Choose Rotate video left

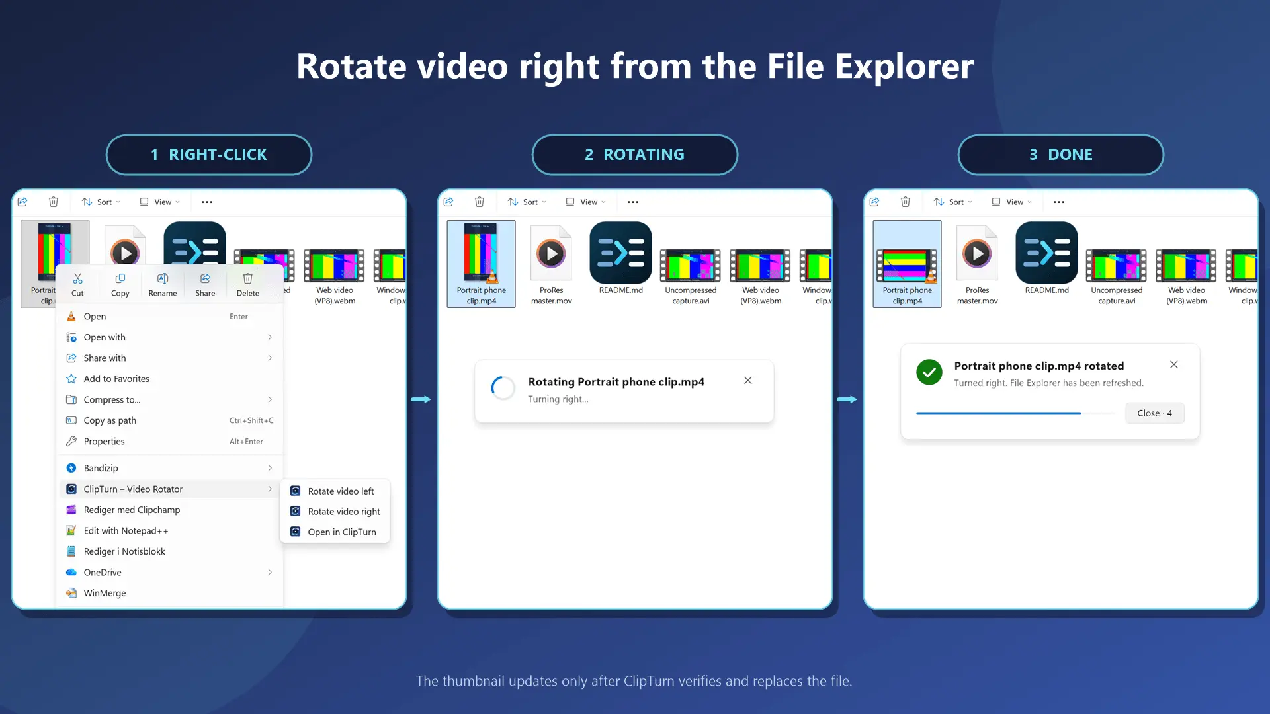coord(335,491)
